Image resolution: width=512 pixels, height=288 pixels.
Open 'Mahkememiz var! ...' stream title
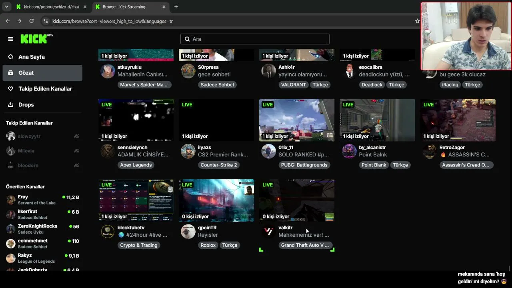(304, 235)
